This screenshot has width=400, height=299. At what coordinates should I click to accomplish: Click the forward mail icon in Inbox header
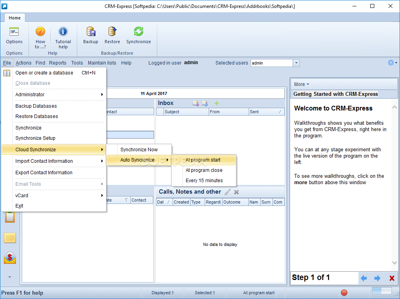pos(205,103)
